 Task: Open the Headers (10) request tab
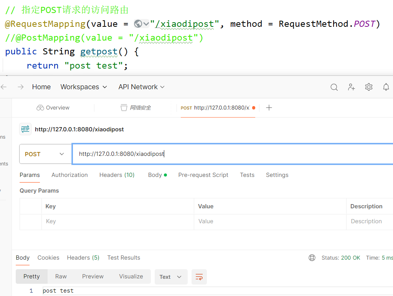(x=117, y=175)
